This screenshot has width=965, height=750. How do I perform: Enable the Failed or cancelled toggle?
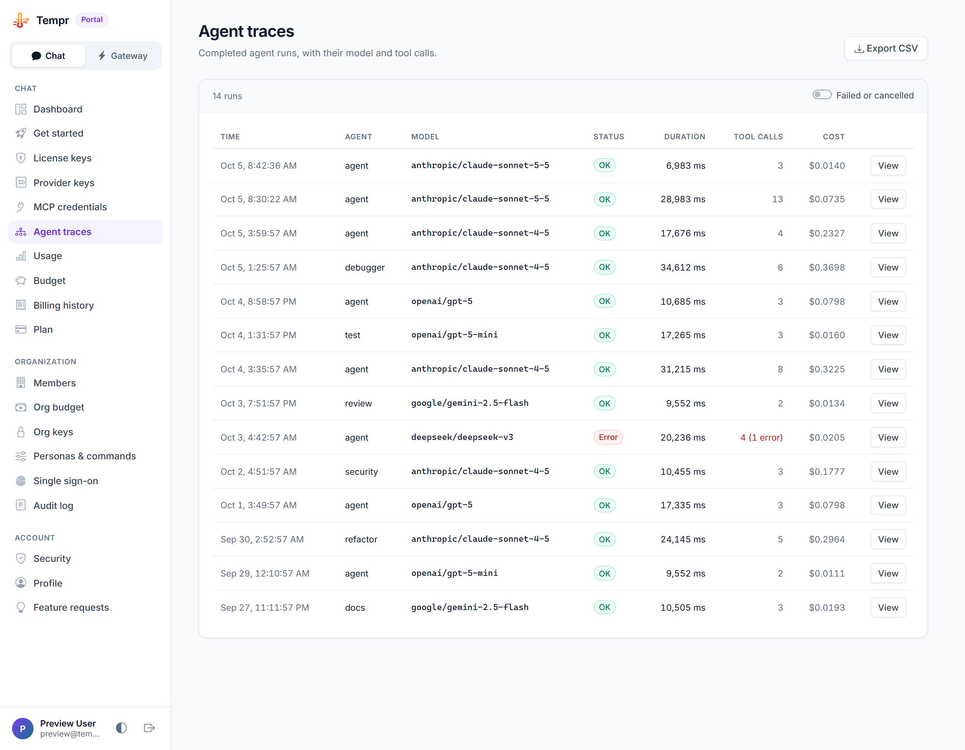click(x=822, y=95)
